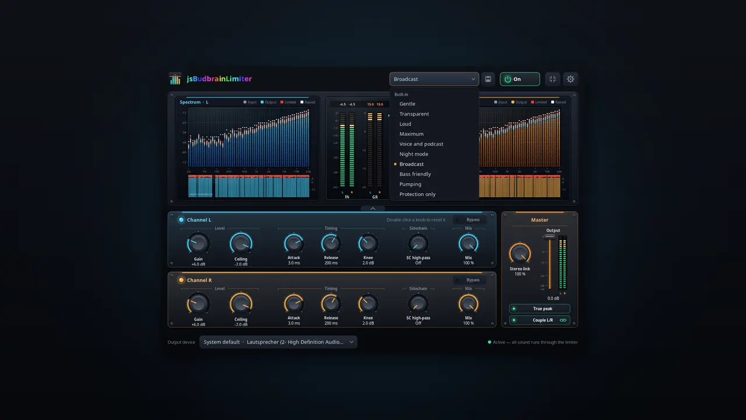This screenshot has width=746, height=420.
Task: Click the Channel L Mix knob
Action: [x=469, y=243]
